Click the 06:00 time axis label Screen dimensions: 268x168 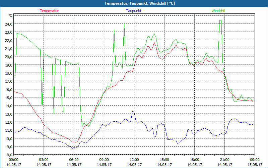pos(74,160)
